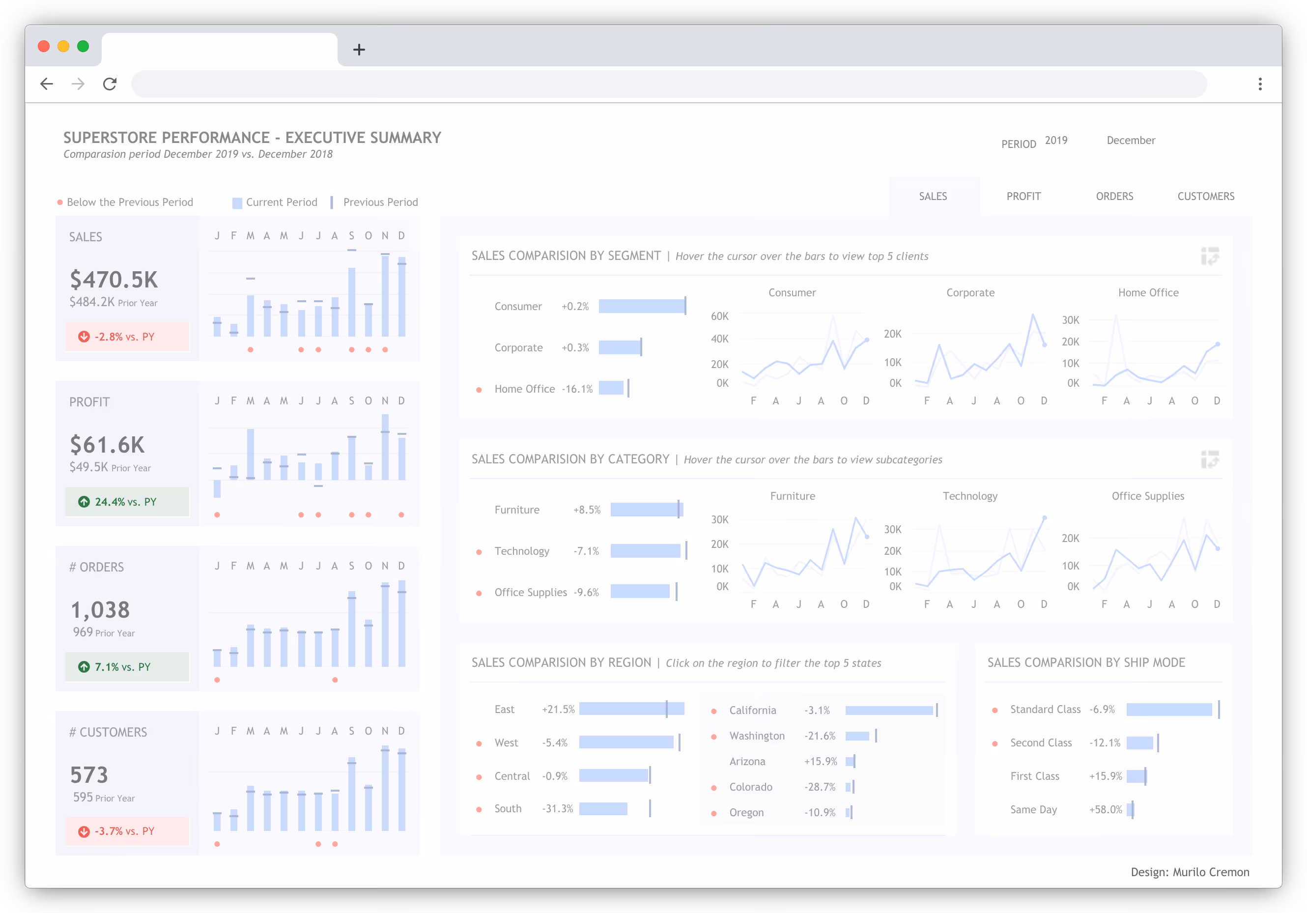
Task: Navigate back using the browser arrow
Action: pos(47,84)
